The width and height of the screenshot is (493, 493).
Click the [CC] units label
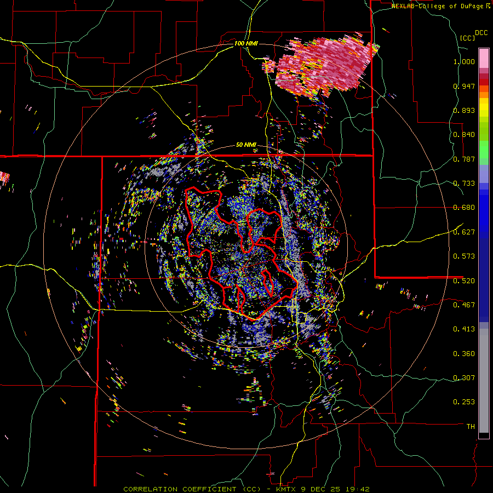468,38
